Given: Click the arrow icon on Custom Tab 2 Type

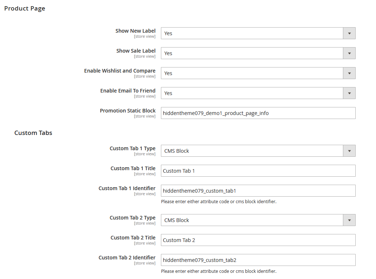Looking at the screenshot, I should pos(349,220).
